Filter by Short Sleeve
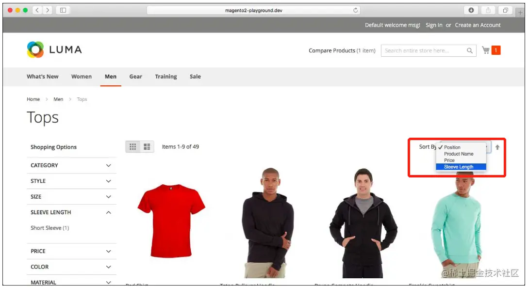Viewport: 528px width, 287px height. 50,228
